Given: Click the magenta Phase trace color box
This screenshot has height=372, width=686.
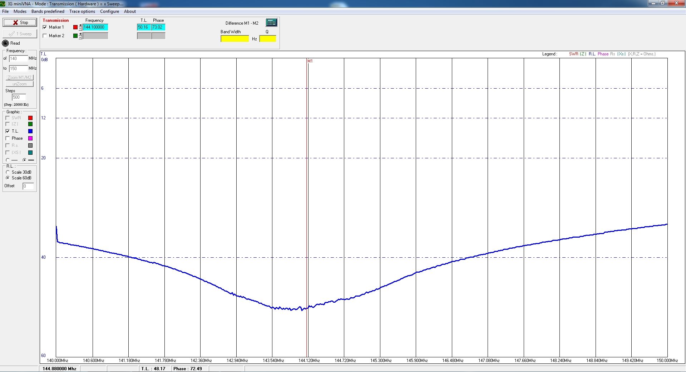Looking at the screenshot, I should click(30, 138).
